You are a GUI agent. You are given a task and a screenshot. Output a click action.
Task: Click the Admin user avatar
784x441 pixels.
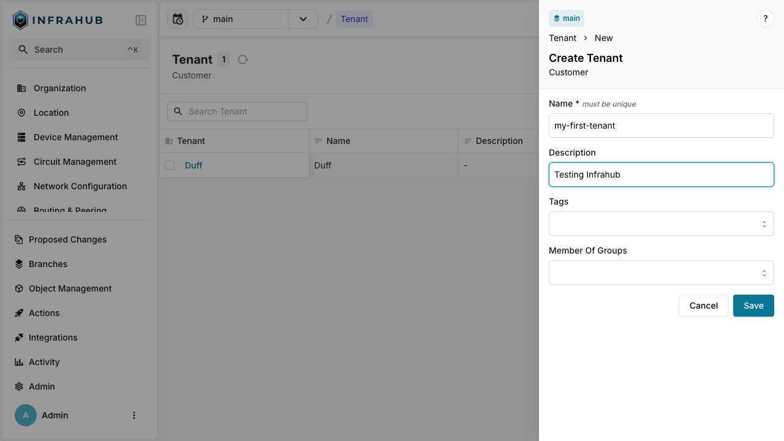tap(26, 415)
